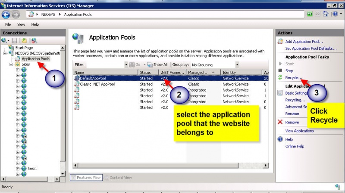Viewport: 345px width, 193px height.
Task: Click the Home icon in address bar
Action: (x=326, y=14)
